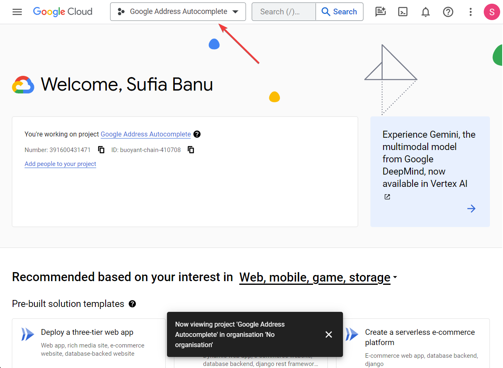
Task: Click the search input field
Action: click(284, 12)
